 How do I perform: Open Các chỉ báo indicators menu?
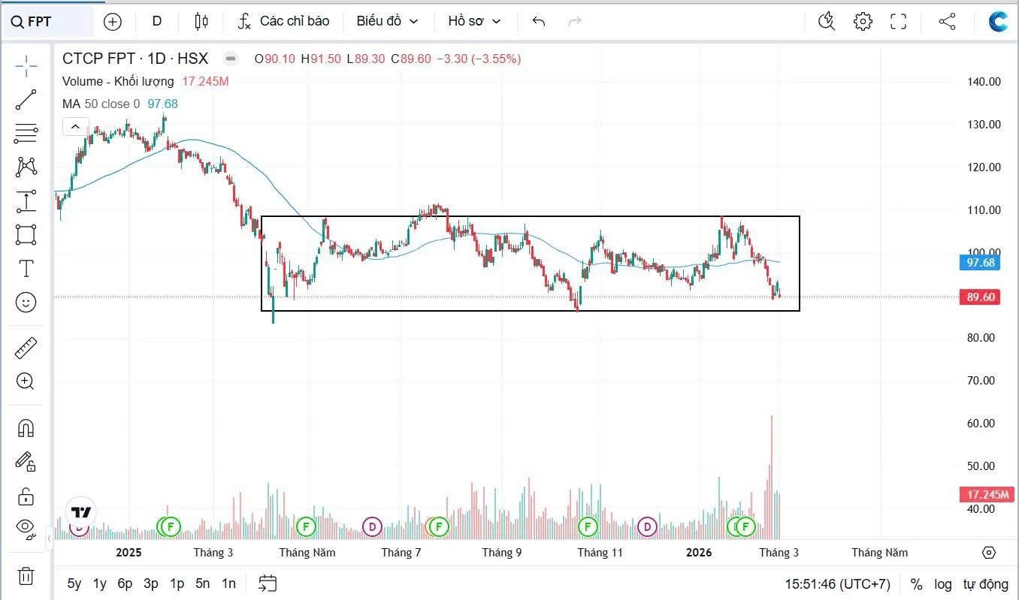(x=283, y=21)
